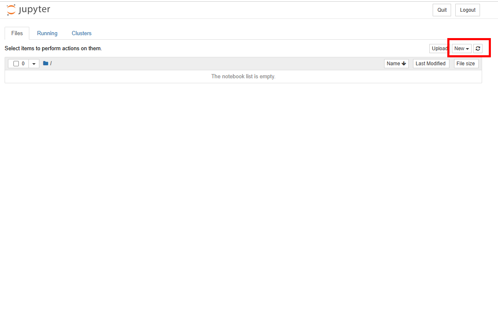
Task: Switch to the Files tab
Action: (x=17, y=33)
